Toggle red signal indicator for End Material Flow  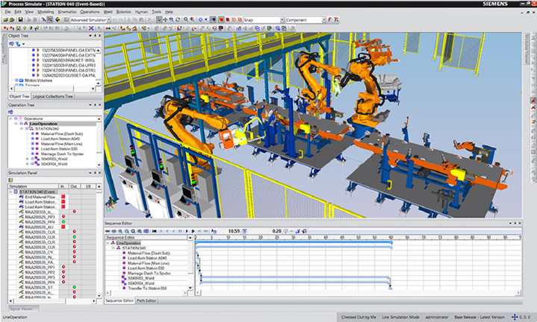click(x=64, y=196)
